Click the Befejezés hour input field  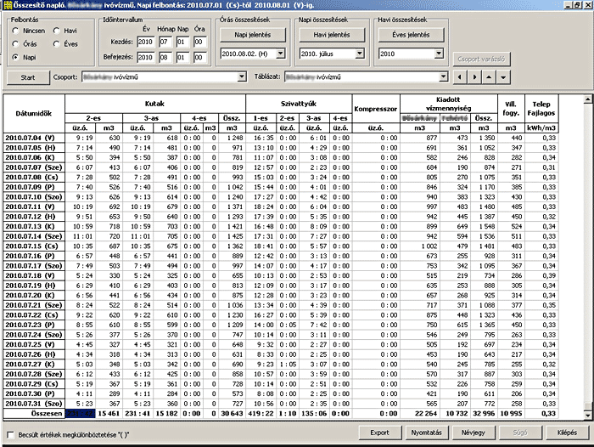pyautogui.click(x=200, y=57)
